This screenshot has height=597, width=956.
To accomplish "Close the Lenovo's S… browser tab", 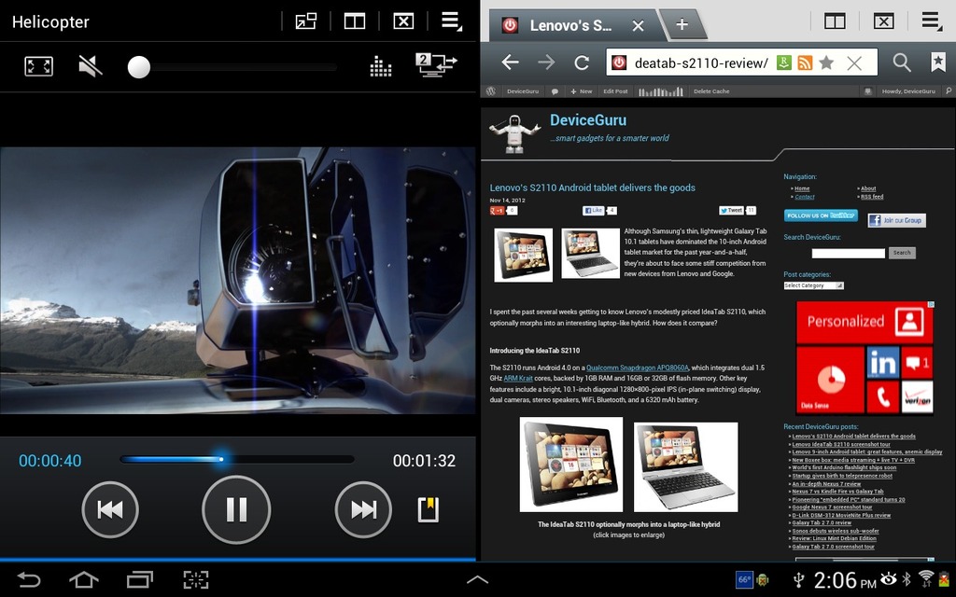I will point(638,25).
